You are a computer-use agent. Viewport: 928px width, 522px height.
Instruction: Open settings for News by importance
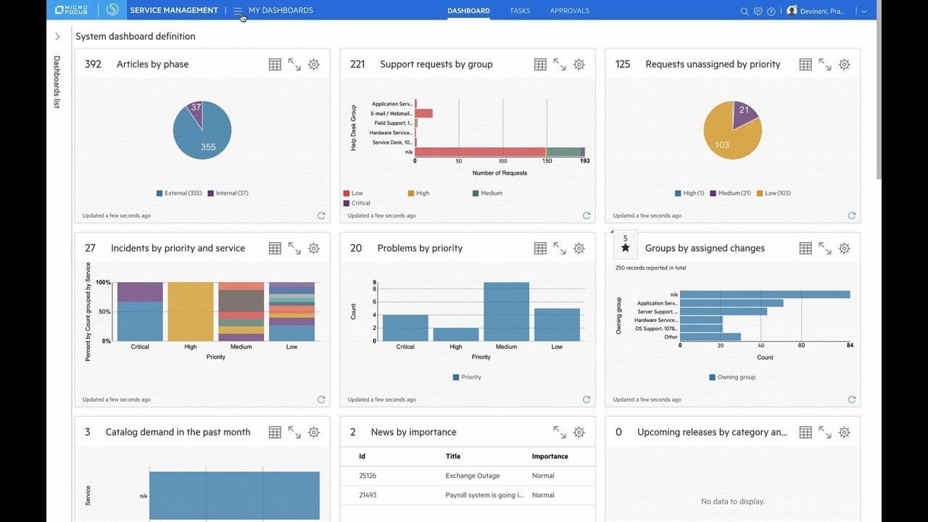click(x=579, y=432)
